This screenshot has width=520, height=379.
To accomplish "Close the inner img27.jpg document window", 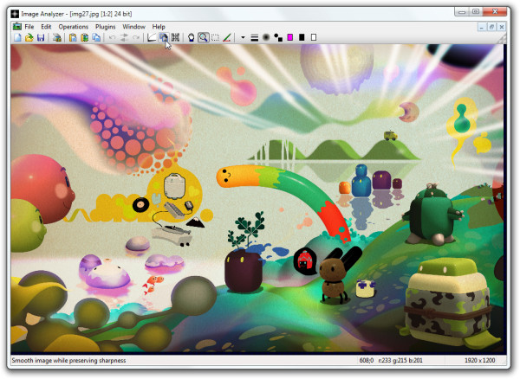I will click(x=502, y=27).
